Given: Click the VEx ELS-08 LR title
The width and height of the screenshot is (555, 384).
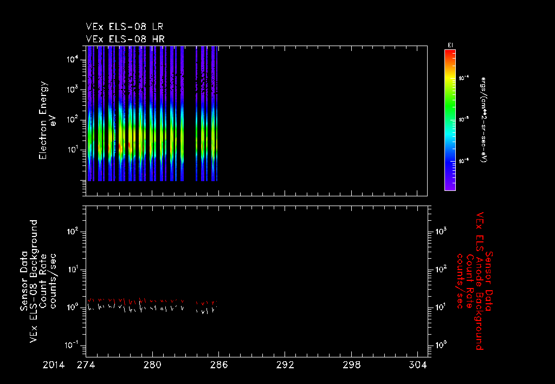Looking at the screenshot, I should coord(125,27).
